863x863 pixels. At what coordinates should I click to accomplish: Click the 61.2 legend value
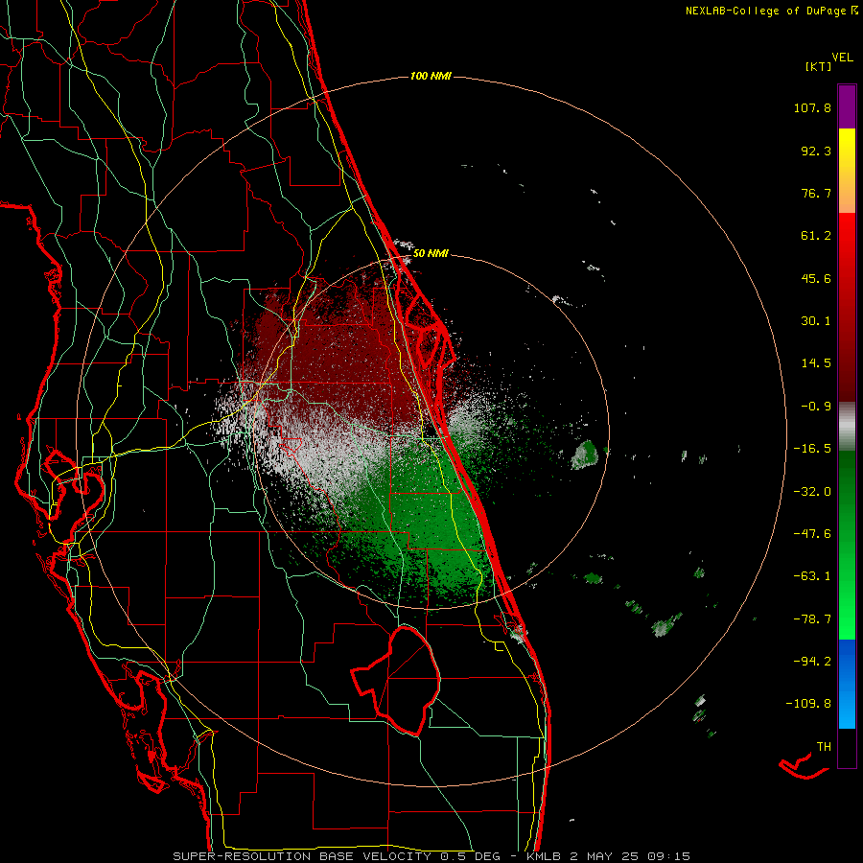tap(816, 236)
